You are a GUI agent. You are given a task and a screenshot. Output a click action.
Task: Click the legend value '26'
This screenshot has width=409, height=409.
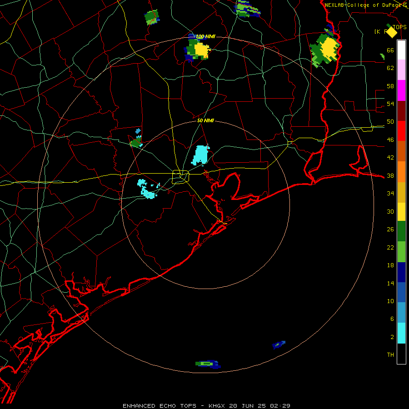point(390,229)
